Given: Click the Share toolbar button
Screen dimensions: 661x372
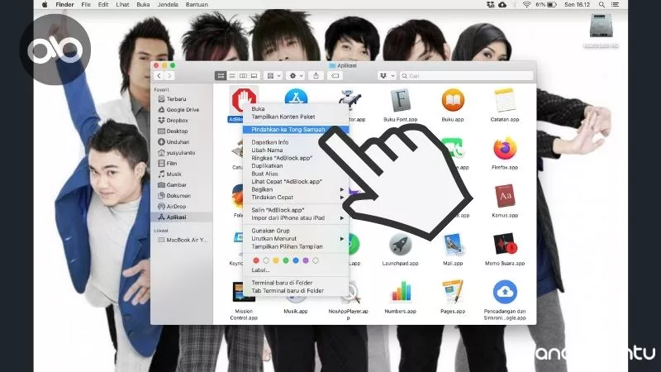Looking at the screenshot, I should coord(316,76).
